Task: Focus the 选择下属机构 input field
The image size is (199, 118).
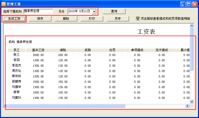Action: (x=38, y=11)
